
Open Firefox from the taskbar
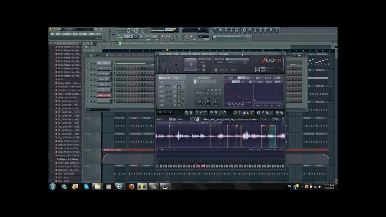click(131, 187)
